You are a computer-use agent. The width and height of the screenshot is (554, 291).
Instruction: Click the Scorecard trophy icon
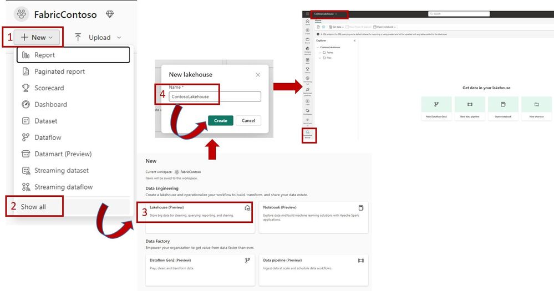[26, 88]
